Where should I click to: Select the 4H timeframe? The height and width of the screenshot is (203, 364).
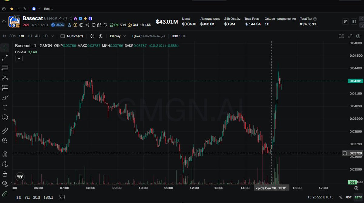click(37, 36)
